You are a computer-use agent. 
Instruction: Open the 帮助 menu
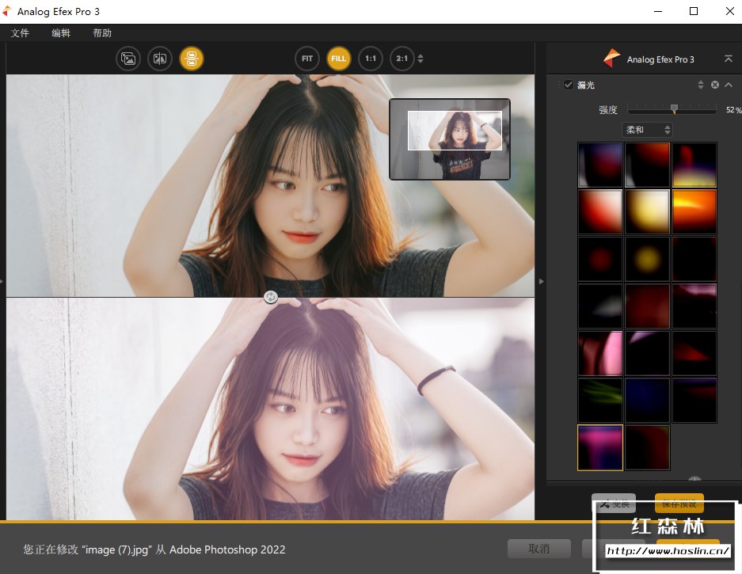point(102,32)
